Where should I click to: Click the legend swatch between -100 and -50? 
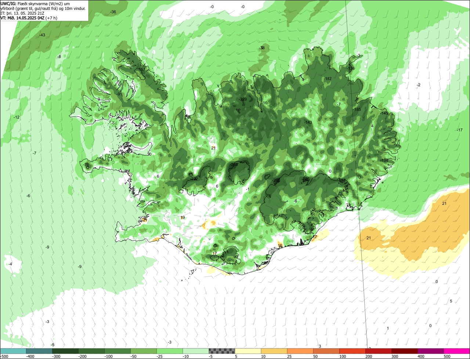[x=117, y=351]
